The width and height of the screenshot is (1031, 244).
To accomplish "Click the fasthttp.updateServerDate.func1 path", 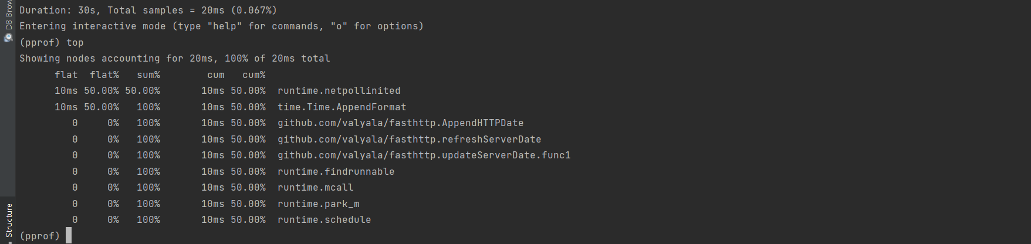I will point(424,155).
